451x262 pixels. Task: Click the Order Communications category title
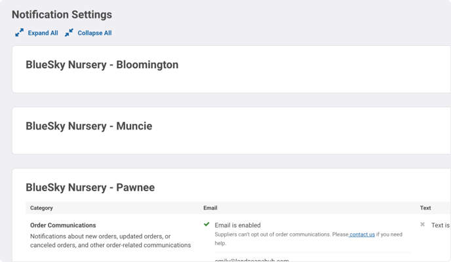tap(63, 225)
